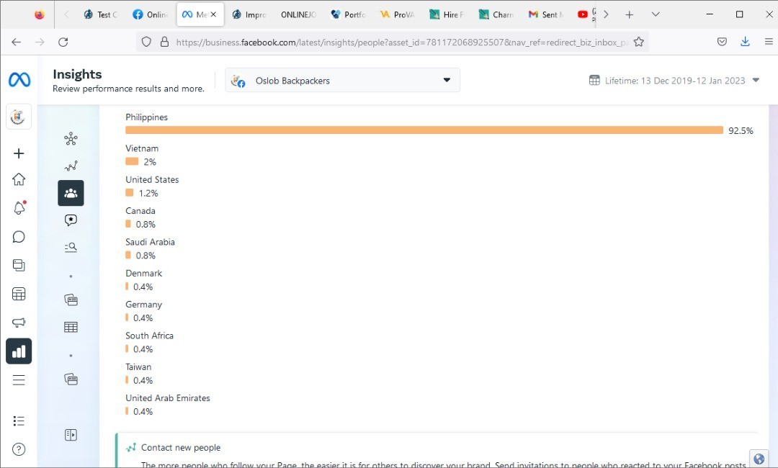This screenshot has height=468, width=778.
Task: Click the South Africa label
Action: click(x=149, y=336)
